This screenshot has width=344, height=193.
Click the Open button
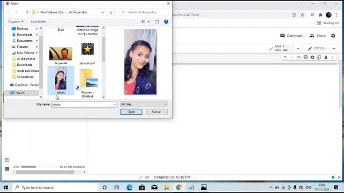tap(131, 112)
